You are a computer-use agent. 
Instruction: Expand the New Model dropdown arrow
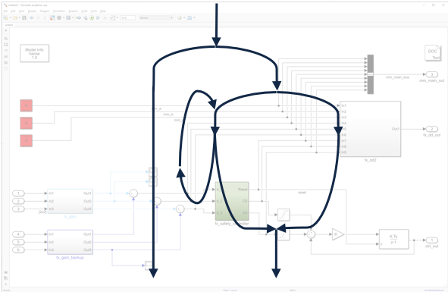(10, 17)
